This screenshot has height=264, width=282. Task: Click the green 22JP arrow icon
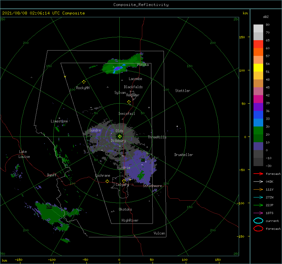258,205
